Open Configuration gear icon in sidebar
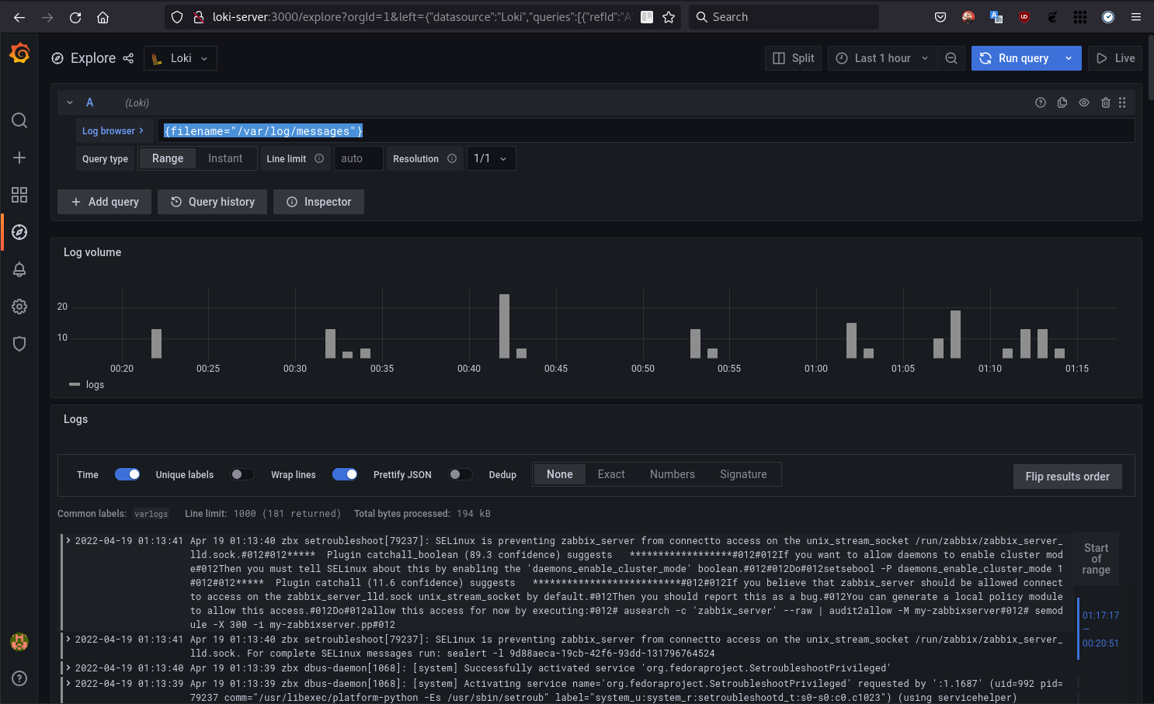 click(19, 307)
